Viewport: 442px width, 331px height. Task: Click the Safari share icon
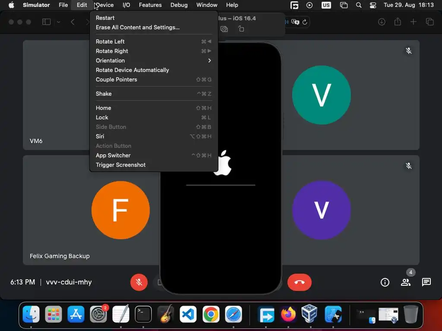pos(398,22)
